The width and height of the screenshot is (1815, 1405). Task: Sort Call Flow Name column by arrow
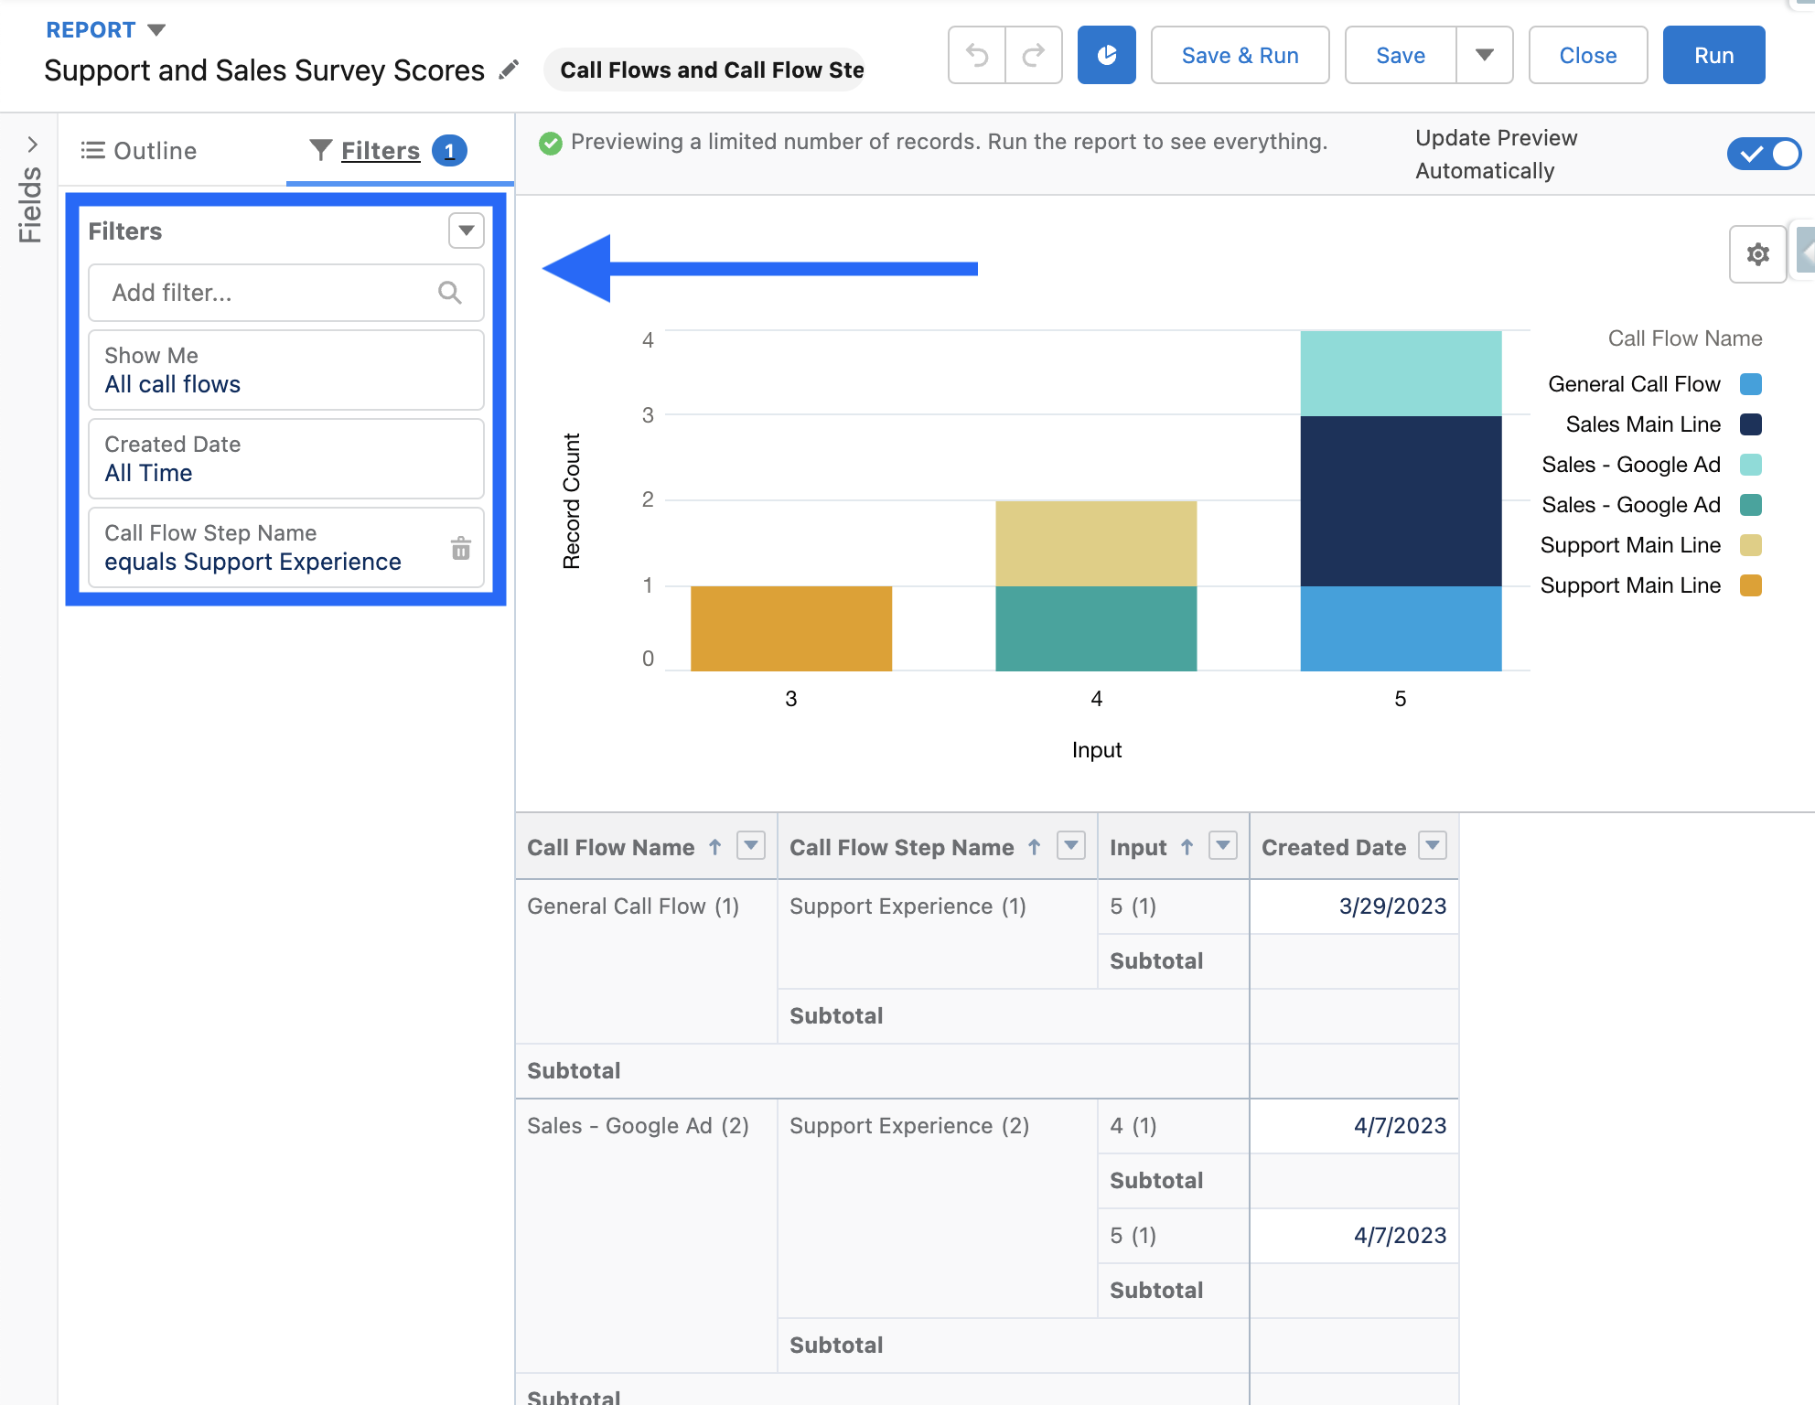pyautogui.click(x=715, y=847)
